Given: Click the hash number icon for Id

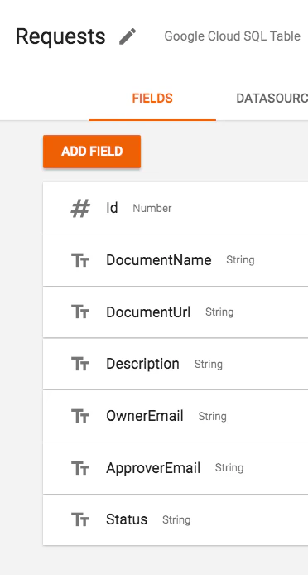Looking at the screenshot, I should pyautogui.click(x=80, y=208).
